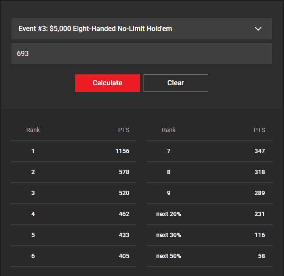Image resolution: width=284 pixels, height=276 pixels.
Task: Click the chevron arrow in event selector
Action: click(x=258, y=29)
